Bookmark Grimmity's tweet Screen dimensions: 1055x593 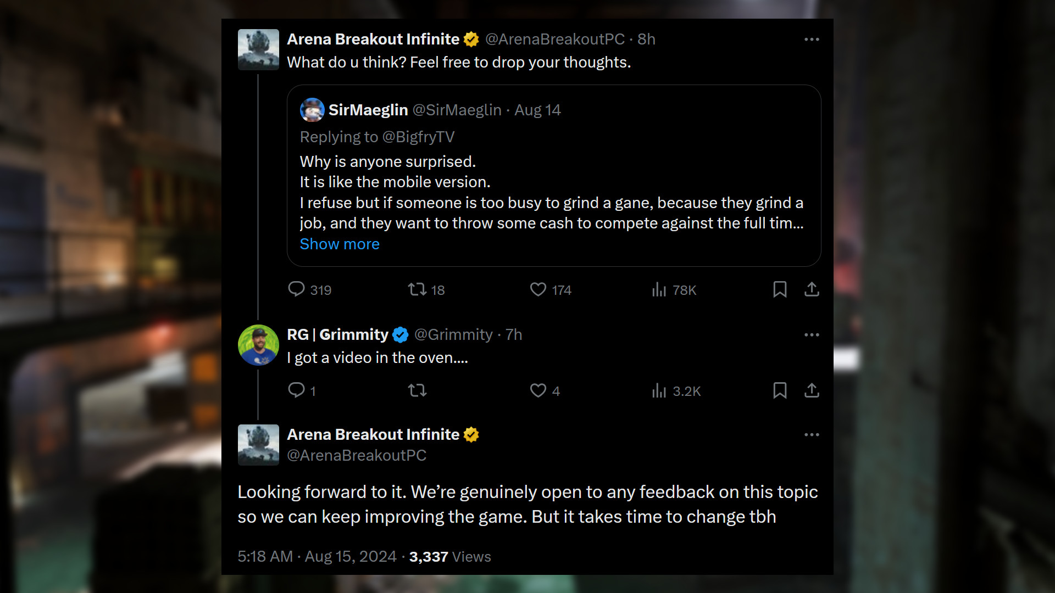coord(780,390)
